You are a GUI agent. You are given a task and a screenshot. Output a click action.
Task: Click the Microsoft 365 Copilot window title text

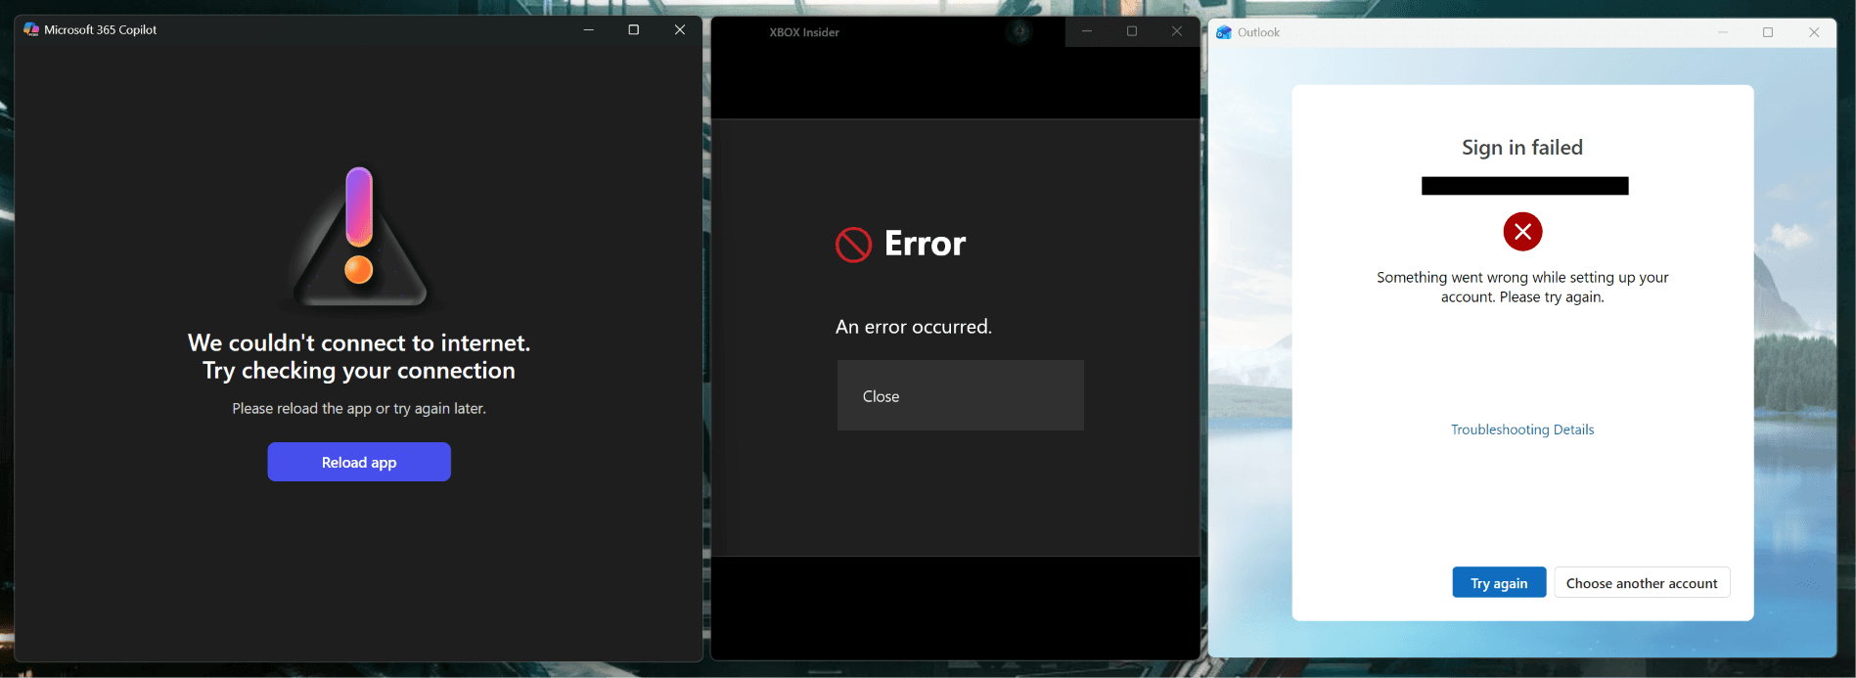(101, 29)
